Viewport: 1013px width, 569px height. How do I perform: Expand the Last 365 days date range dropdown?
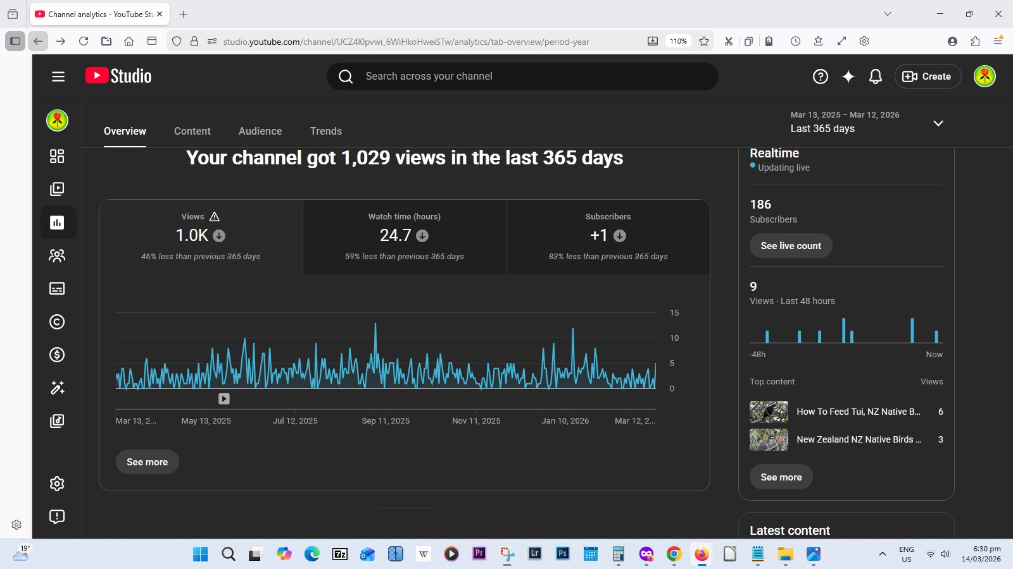938,123
